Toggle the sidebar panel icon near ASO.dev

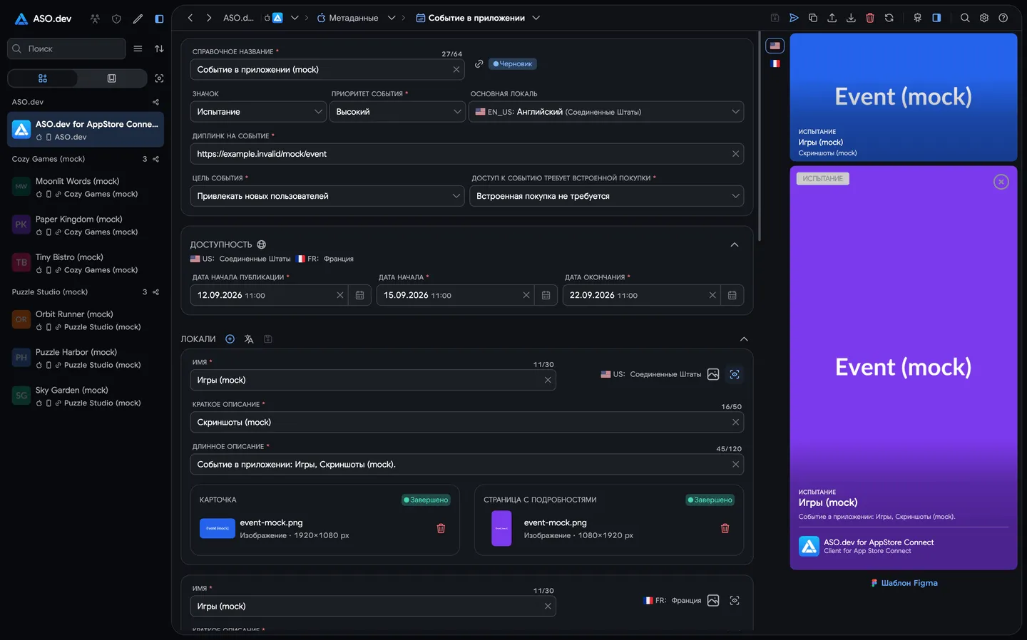159,19
